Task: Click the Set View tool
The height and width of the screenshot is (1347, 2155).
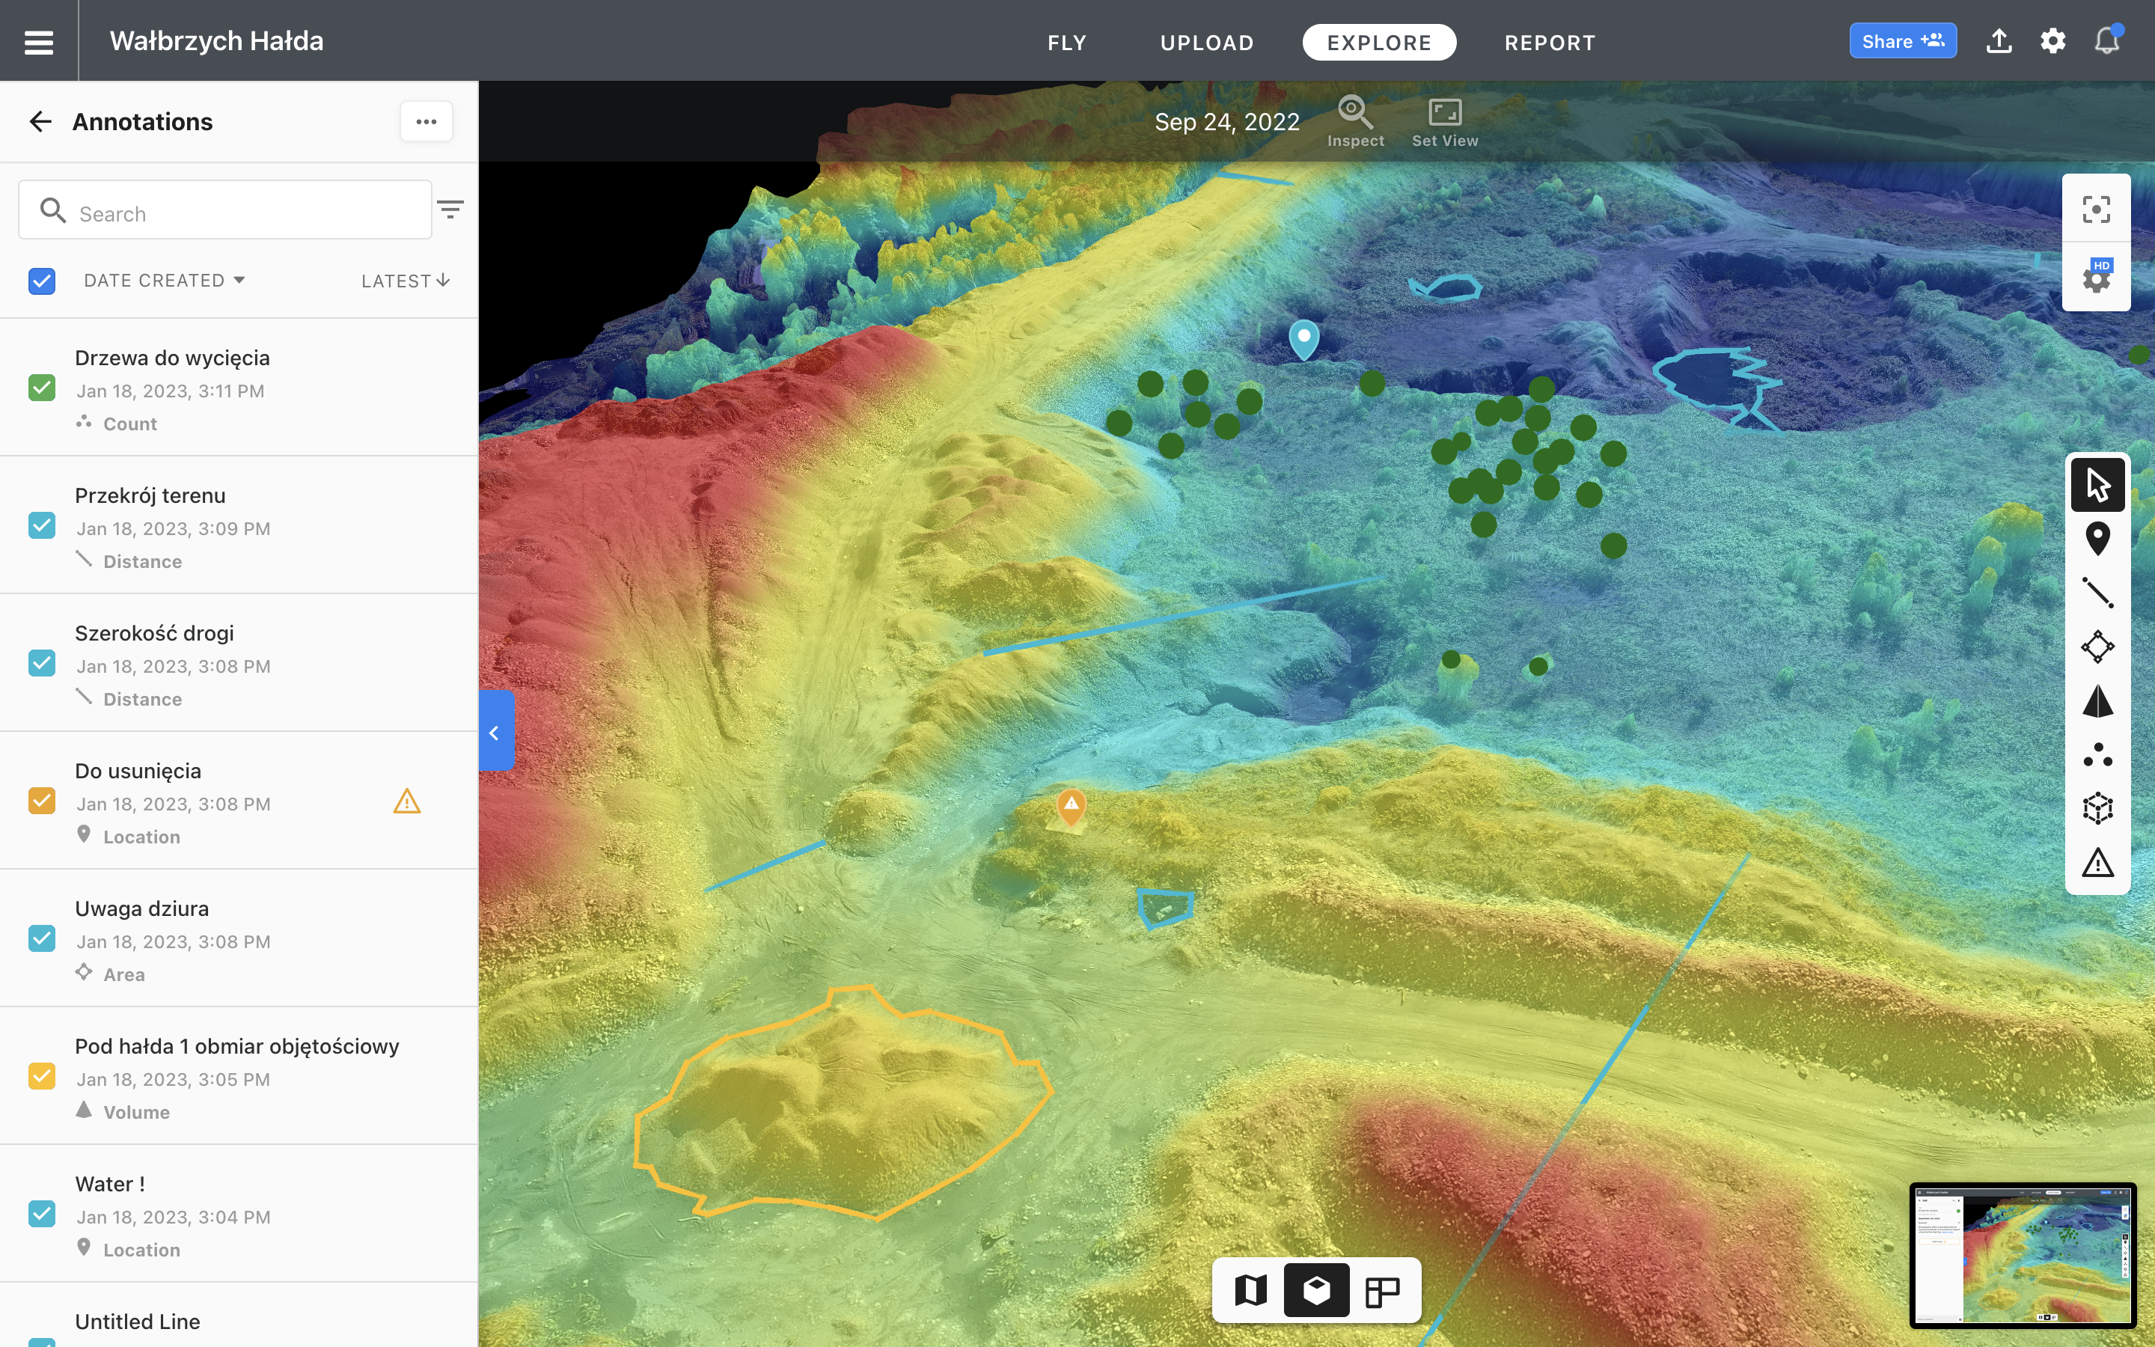Action: [1444, 122]
